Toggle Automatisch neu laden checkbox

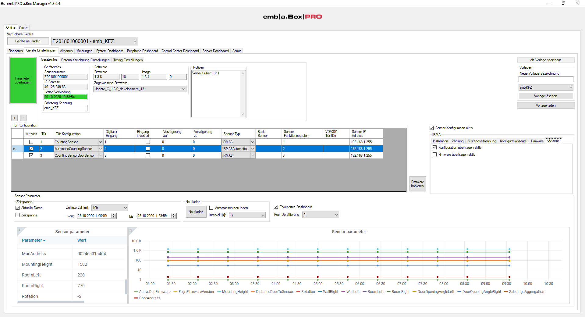(211, 208)
